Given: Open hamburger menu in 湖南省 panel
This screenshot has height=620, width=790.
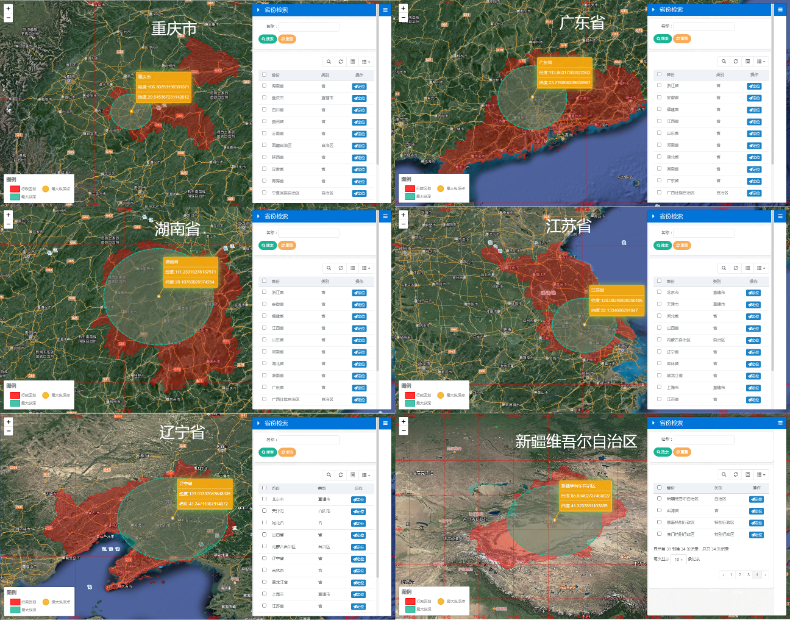Looking at the screenshot, I should 385,216.
